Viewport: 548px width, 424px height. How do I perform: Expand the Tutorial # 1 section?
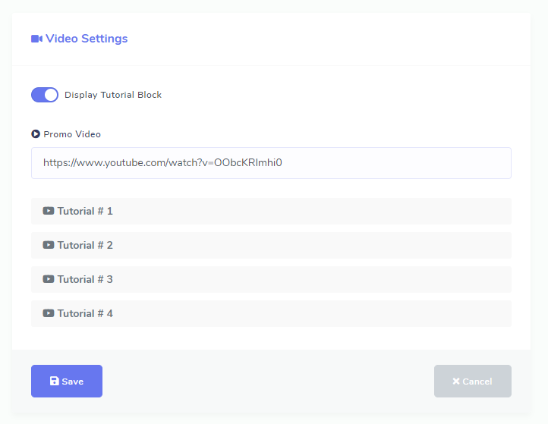point(270,211)
